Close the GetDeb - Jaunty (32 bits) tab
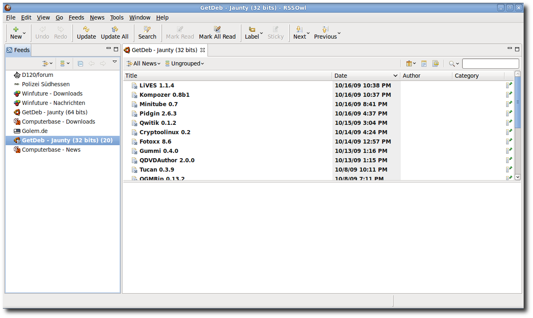 (x=203, y=50)
